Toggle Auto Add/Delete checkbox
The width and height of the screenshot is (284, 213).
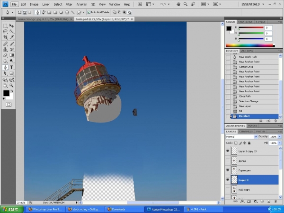pyautogui.click(x=89, y=12)
